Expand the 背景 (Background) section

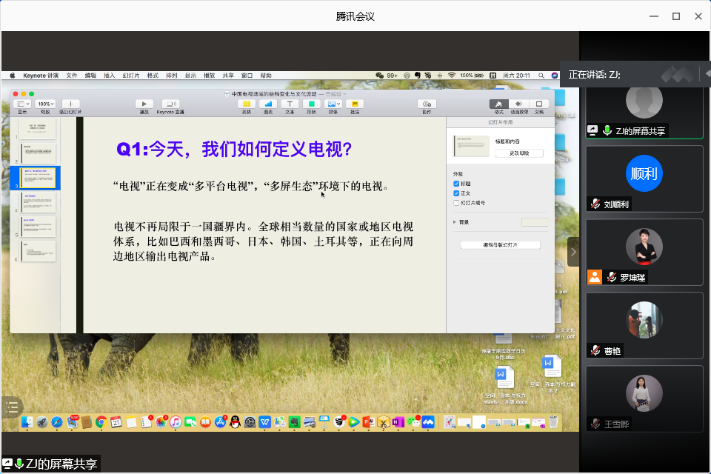tap(454, 221)
